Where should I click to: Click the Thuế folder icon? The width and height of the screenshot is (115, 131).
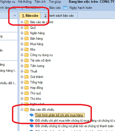[x=26, y=71]
